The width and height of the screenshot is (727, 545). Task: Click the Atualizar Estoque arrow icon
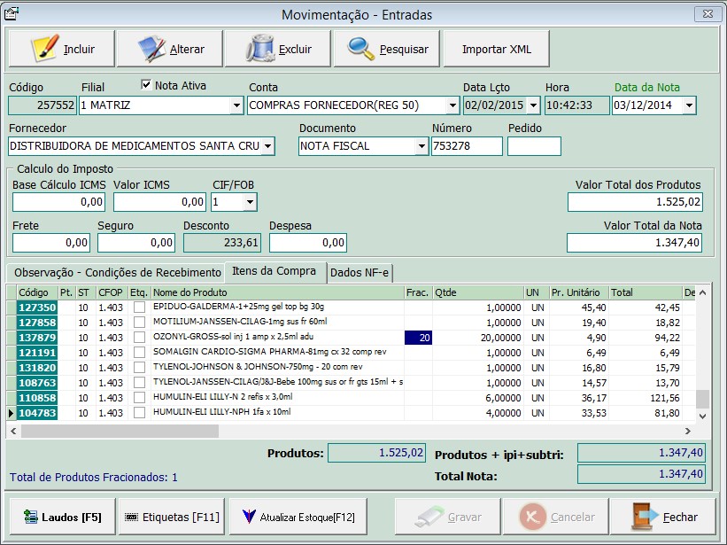tap(249, 517)
